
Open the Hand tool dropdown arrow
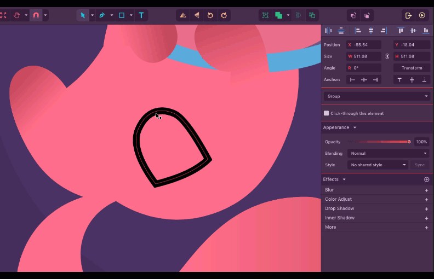point(26,15)
